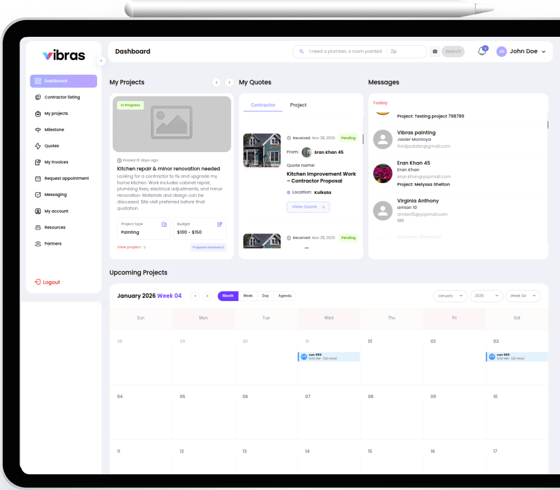560x490 pixels.
Task: Open My invoices from the sidebar
Action: [x=38, y=162]
